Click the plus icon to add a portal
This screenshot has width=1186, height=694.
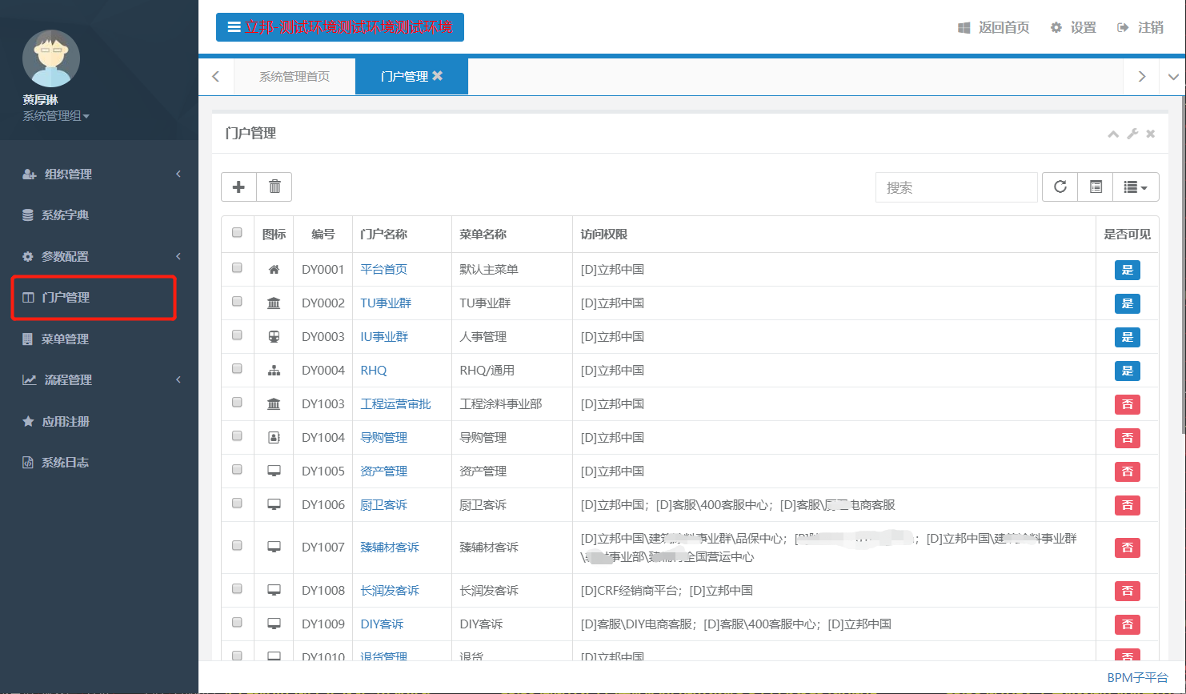click(x=238, y=187)
